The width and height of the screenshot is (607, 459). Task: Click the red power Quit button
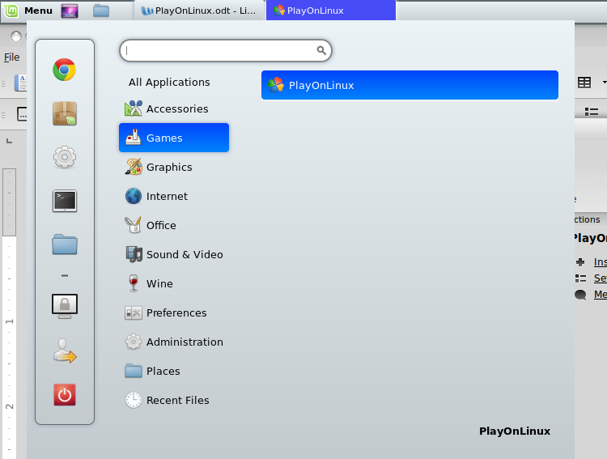pos(65,395)
